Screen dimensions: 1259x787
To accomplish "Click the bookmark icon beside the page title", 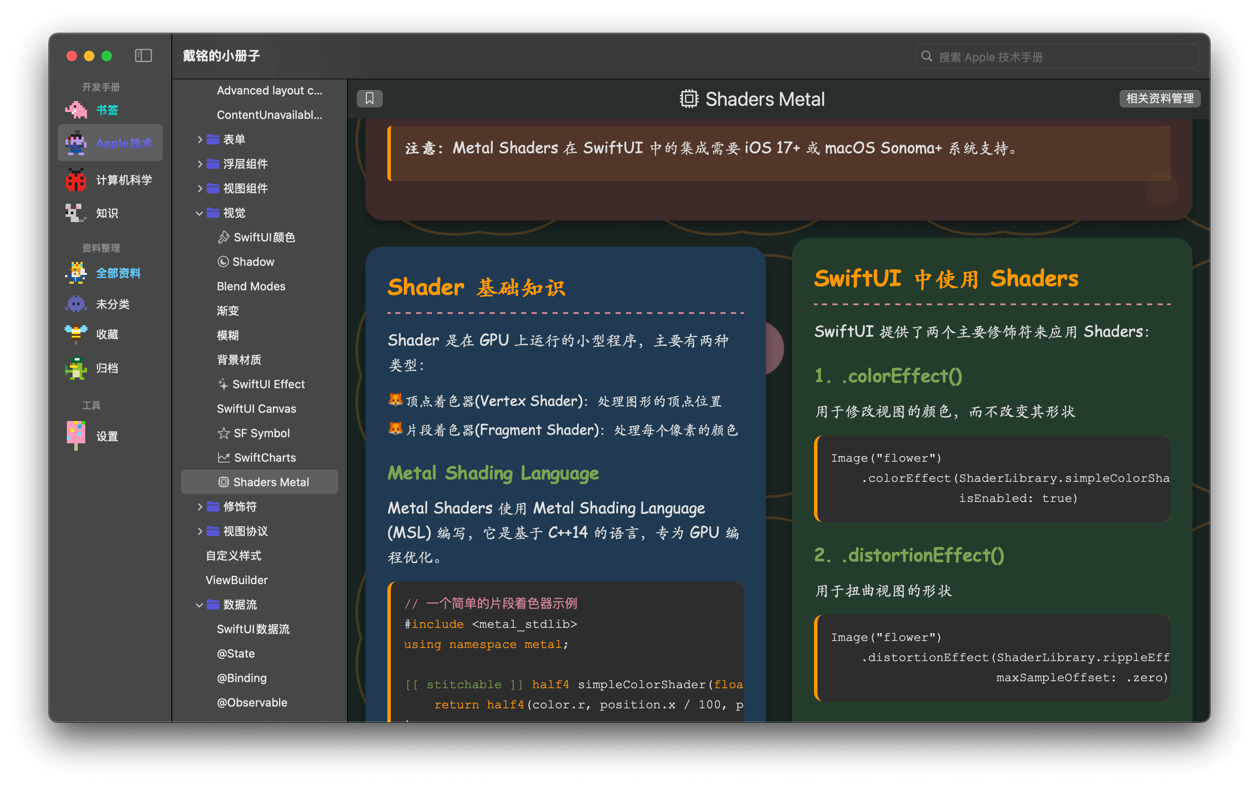I will point(369,98).
